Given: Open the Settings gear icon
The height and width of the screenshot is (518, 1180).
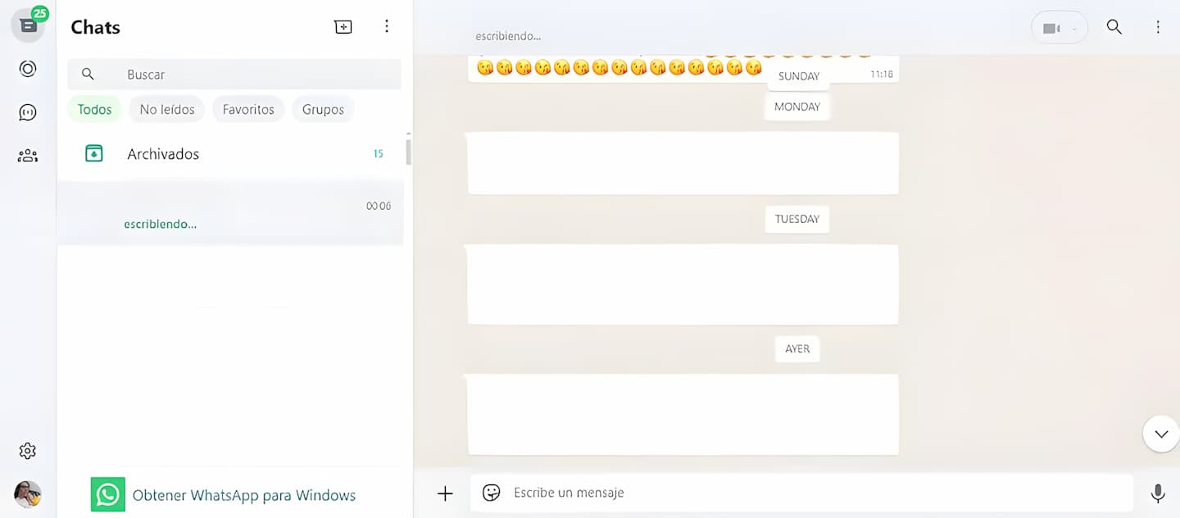Looking at the screenshot, I should click(28, 451).
